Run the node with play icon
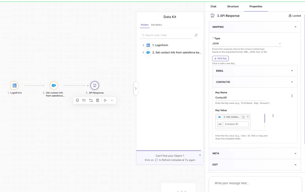Image resolution: width=305 pixels, height=192 pixels. point(105,100)
